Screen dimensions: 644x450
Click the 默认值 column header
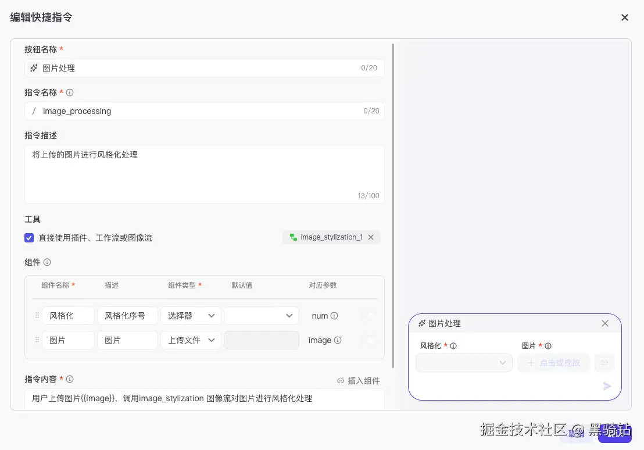[242, 285]
